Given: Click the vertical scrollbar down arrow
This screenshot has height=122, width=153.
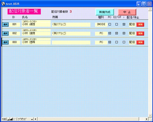Looking at the screenshot, I should coord(150,115).
